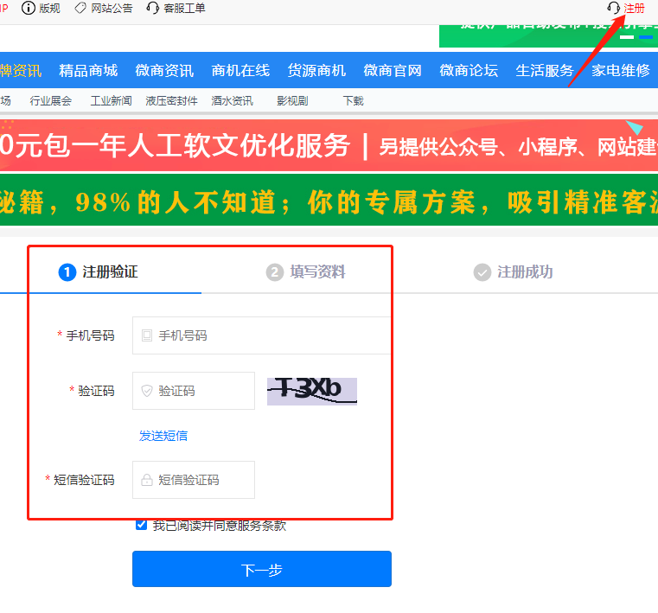Viewport: 658px width, 613px height.
Task: Click the 短信验证码 field label
Action: [84, 480]
